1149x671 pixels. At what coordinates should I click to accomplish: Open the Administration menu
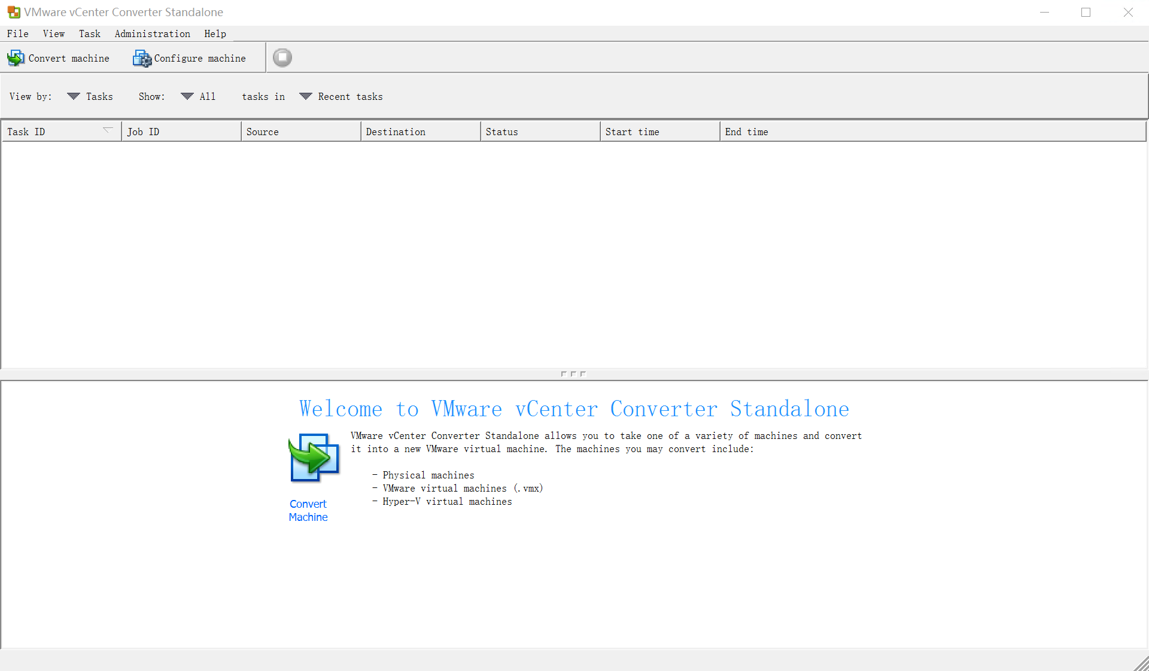point(152,33)
